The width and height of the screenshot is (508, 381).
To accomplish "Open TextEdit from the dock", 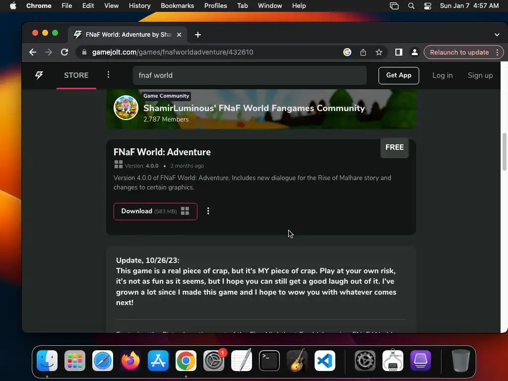I will coord(242,361).
